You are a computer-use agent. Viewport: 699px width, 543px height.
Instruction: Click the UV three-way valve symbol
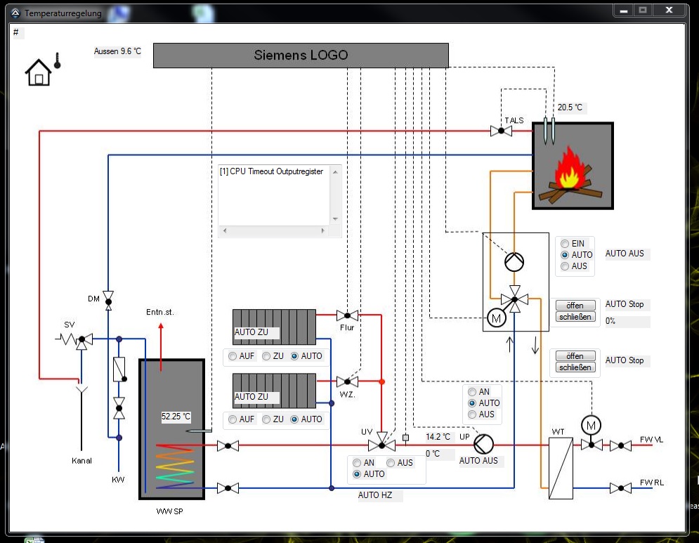381,445
